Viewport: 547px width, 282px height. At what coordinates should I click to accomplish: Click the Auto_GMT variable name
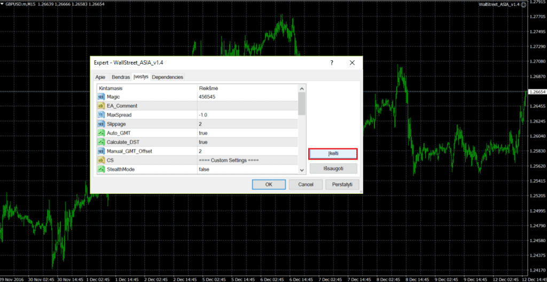[x=118, y=133]
